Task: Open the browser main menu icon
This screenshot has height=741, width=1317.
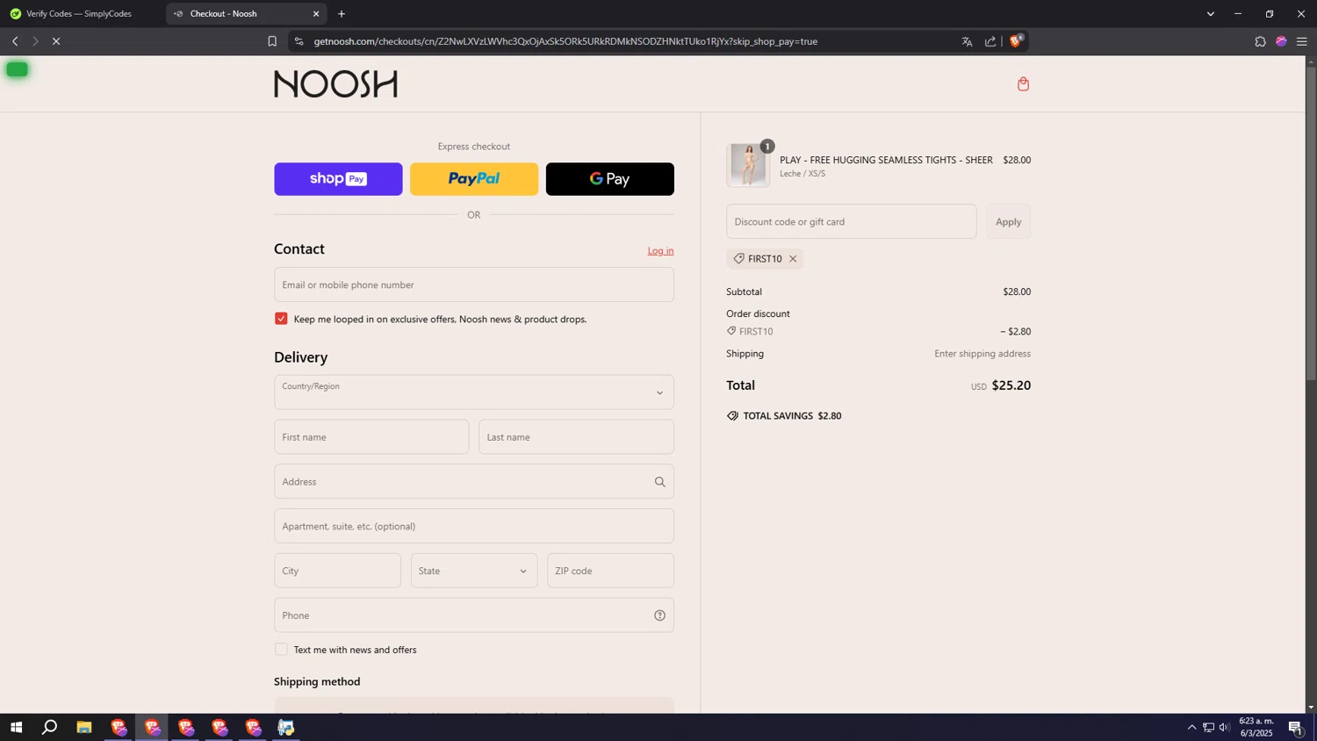Action: pyautogui.click(x=1302, y=41)
